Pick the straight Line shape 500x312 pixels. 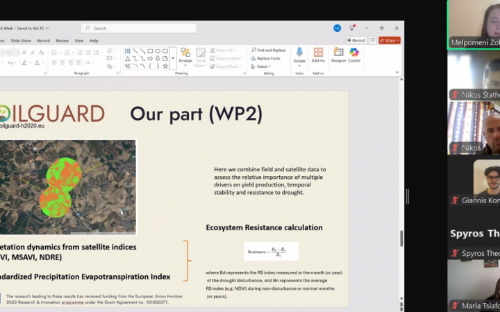pyautogui.click(x=135, y=51)
